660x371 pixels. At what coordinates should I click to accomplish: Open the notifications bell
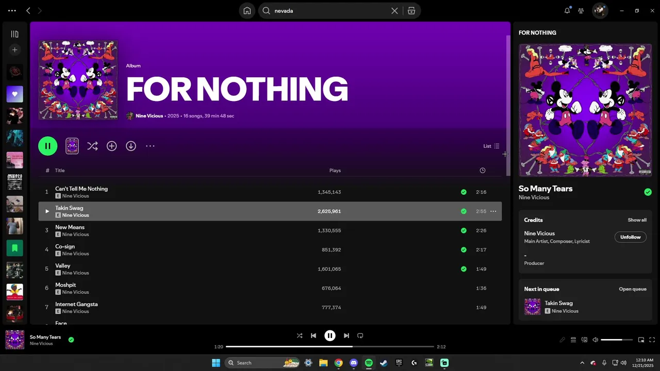[567, 10]
